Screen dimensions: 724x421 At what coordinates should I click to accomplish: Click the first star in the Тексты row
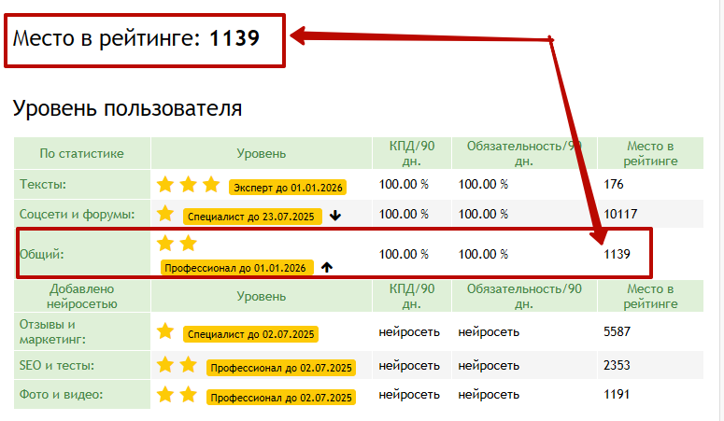tap(166, 184)
